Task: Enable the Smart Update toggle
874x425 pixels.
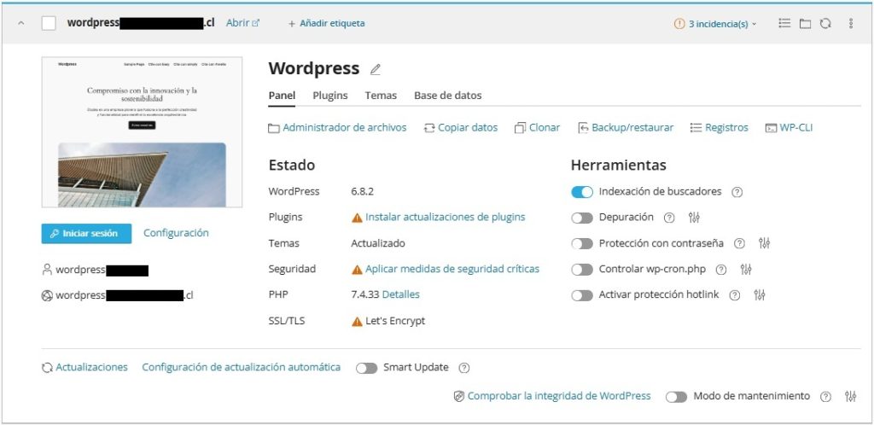Action: 366,368
